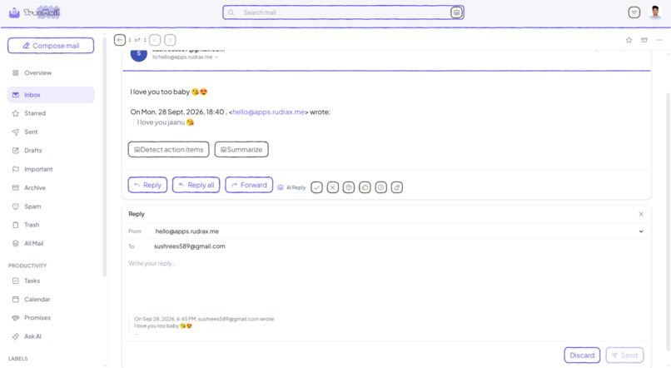671x368 pixels.
Task: Go back using the left arrow button
Action: [x=120, y=40]
